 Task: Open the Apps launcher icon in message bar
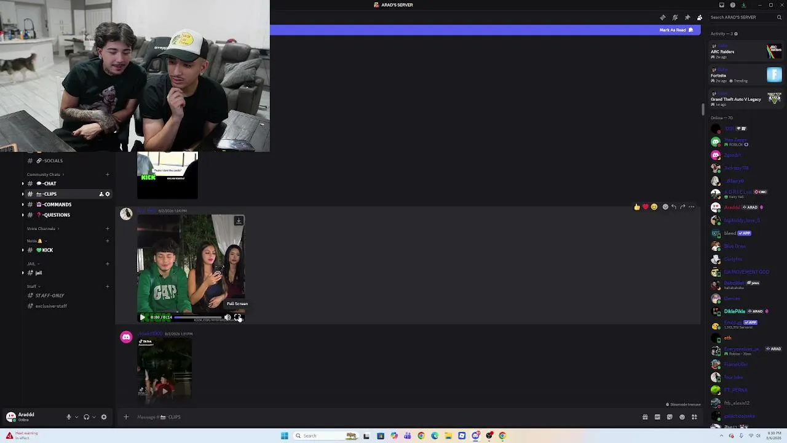[x=694, y=417]
